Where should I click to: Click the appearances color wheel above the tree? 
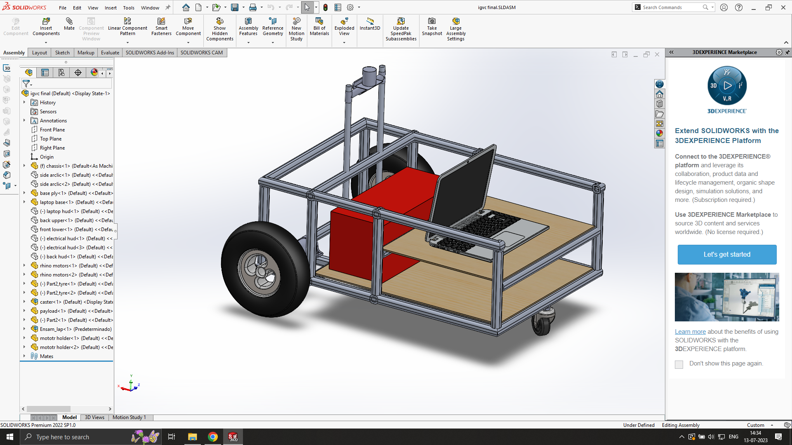94,73
